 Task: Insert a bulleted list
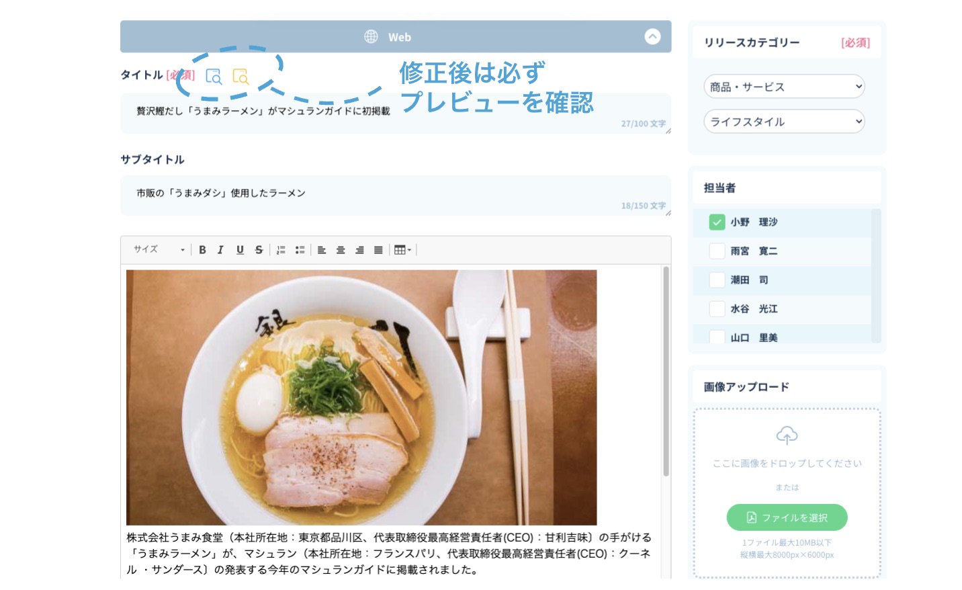(x=300, y=250)
